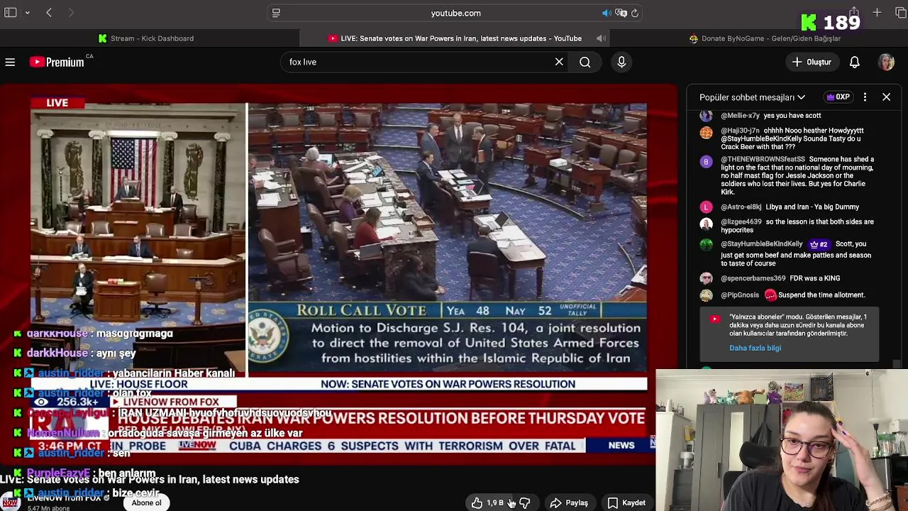Screen dimensions: 908x511
Task: Open Safari sidebar panel
Action: pos(10,13)
